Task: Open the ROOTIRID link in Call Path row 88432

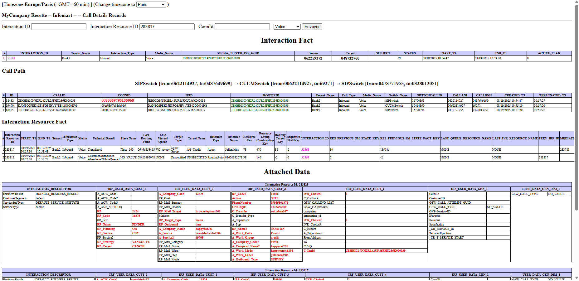Action: pos(260,101)
